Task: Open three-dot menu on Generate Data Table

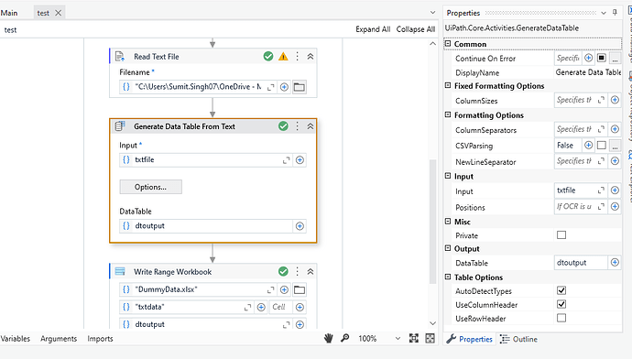Action: (x=298, y=126)
